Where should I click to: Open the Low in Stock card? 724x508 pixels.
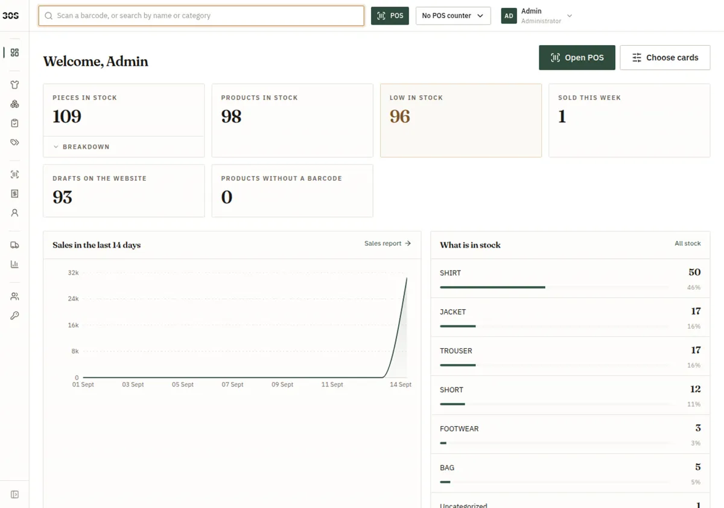461,121
